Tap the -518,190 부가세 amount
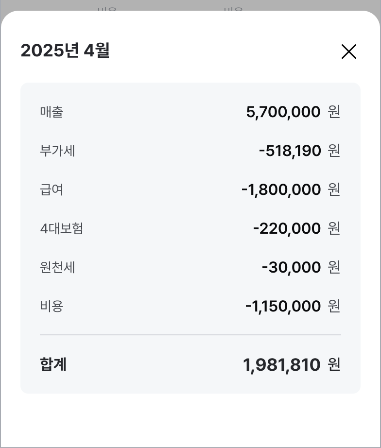Screen dimensions: 381x448 pos(290,151)
